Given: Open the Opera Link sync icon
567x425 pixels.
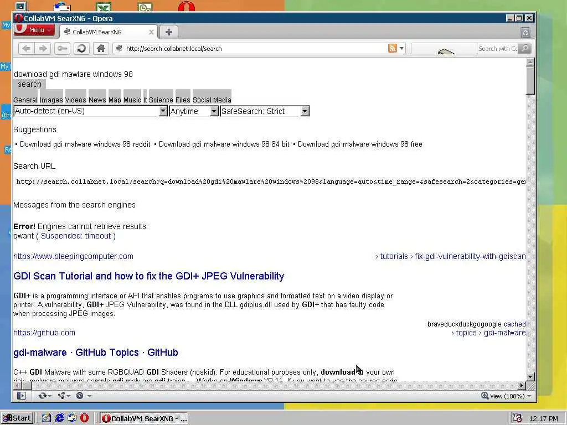Looking at the screenshot, I should point(44,396).
